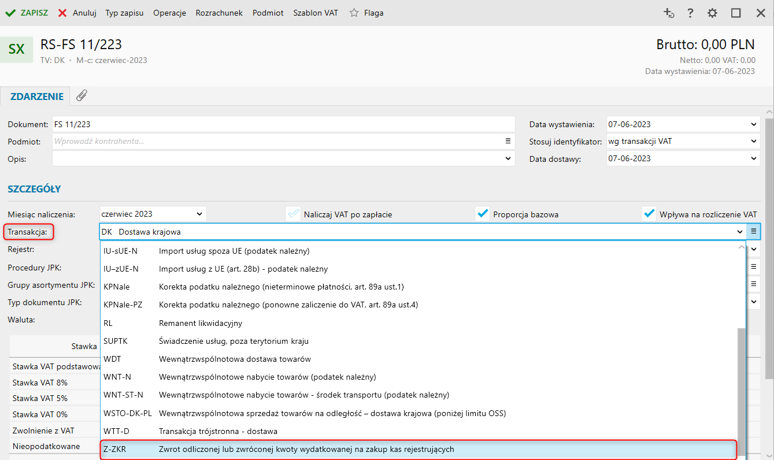Screen dimensions: 774x460
Task: Click scroll-up arrow of dropdown list
Action: [741, 247]
